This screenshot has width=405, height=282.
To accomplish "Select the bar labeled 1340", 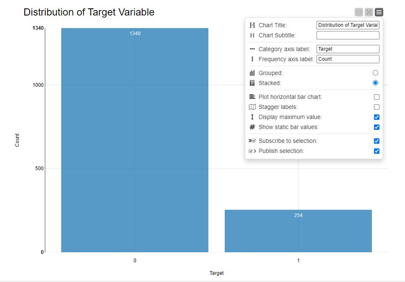I will pos(135,140).
